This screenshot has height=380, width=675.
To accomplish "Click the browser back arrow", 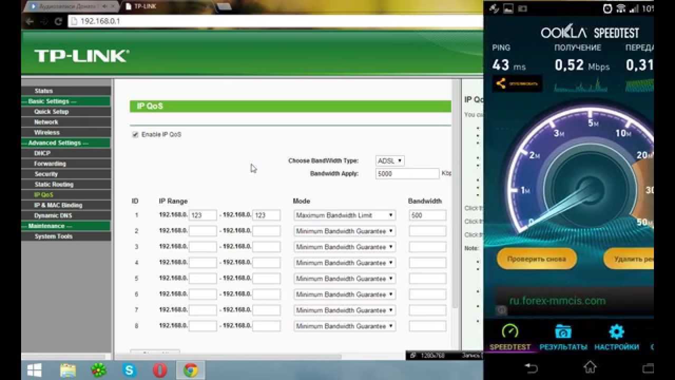I will pyautogui.click(x=30, y=22).
